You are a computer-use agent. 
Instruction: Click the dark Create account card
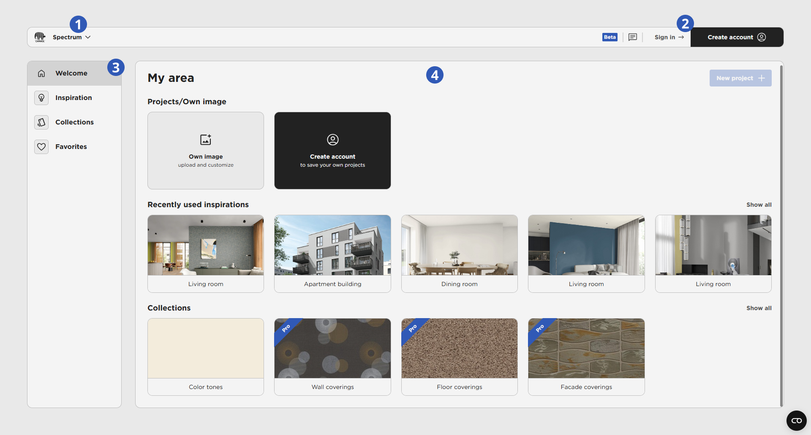point(332,151)
